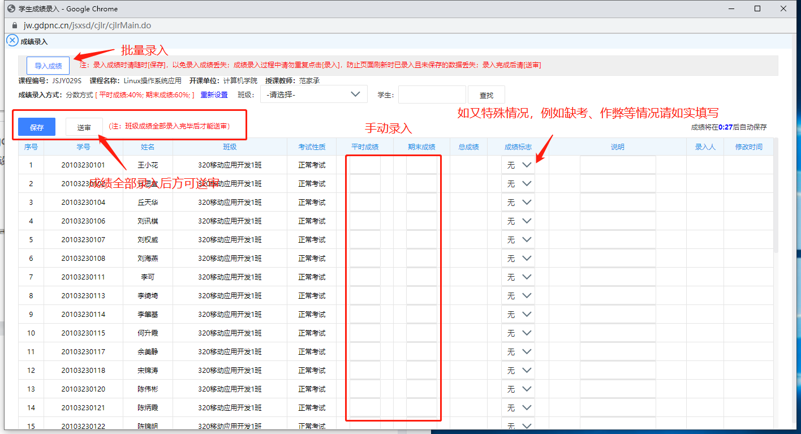801x434 pixels.
Task: Close the 成绩录入 panel with X icon
Action: coord(12,41)
